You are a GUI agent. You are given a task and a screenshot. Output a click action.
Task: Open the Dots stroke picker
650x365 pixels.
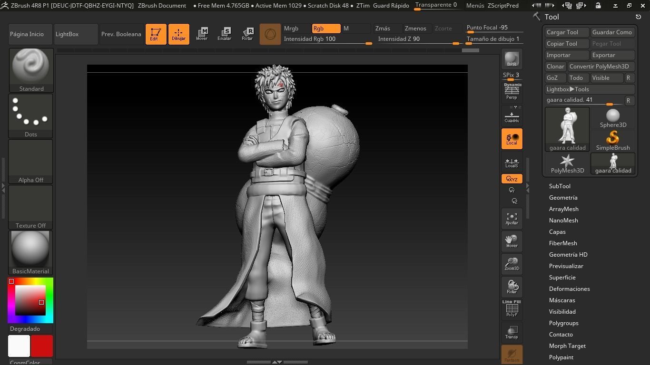pos(30,115)
